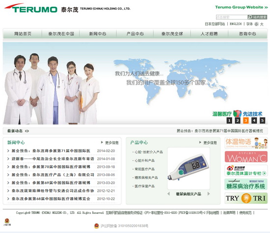Viewport: 270px width, 233px height.
Task: Click the site search input field
Action: [232, 17]
